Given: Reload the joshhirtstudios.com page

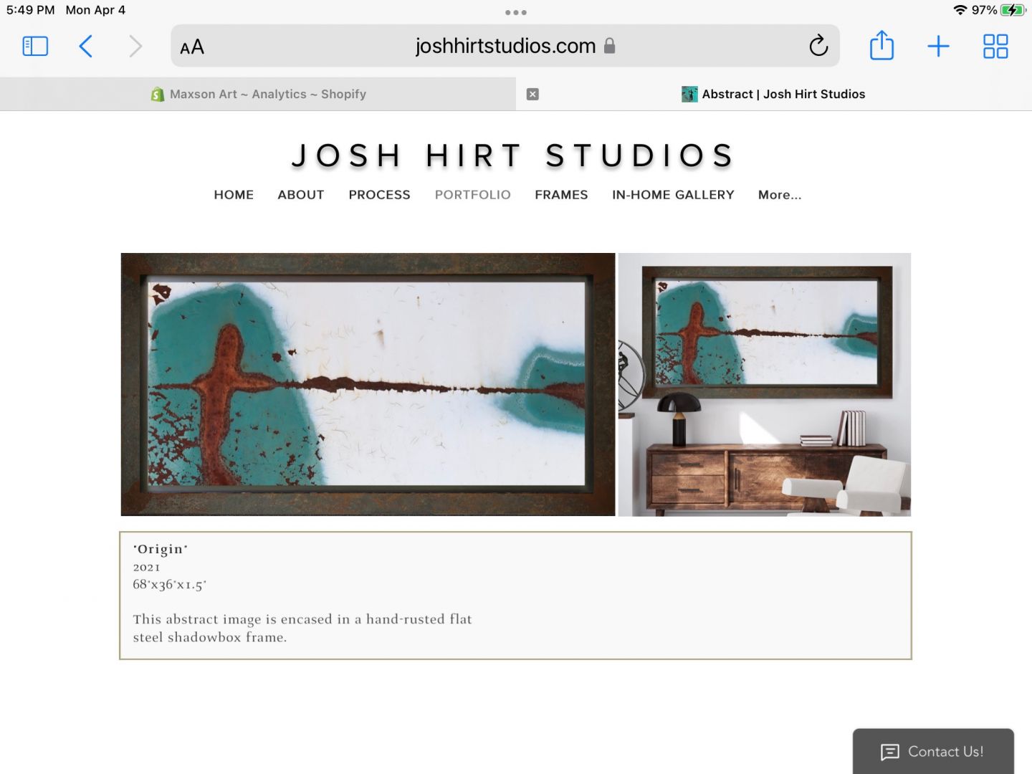Looking at the screenshot, I should [x=818, y=46].
